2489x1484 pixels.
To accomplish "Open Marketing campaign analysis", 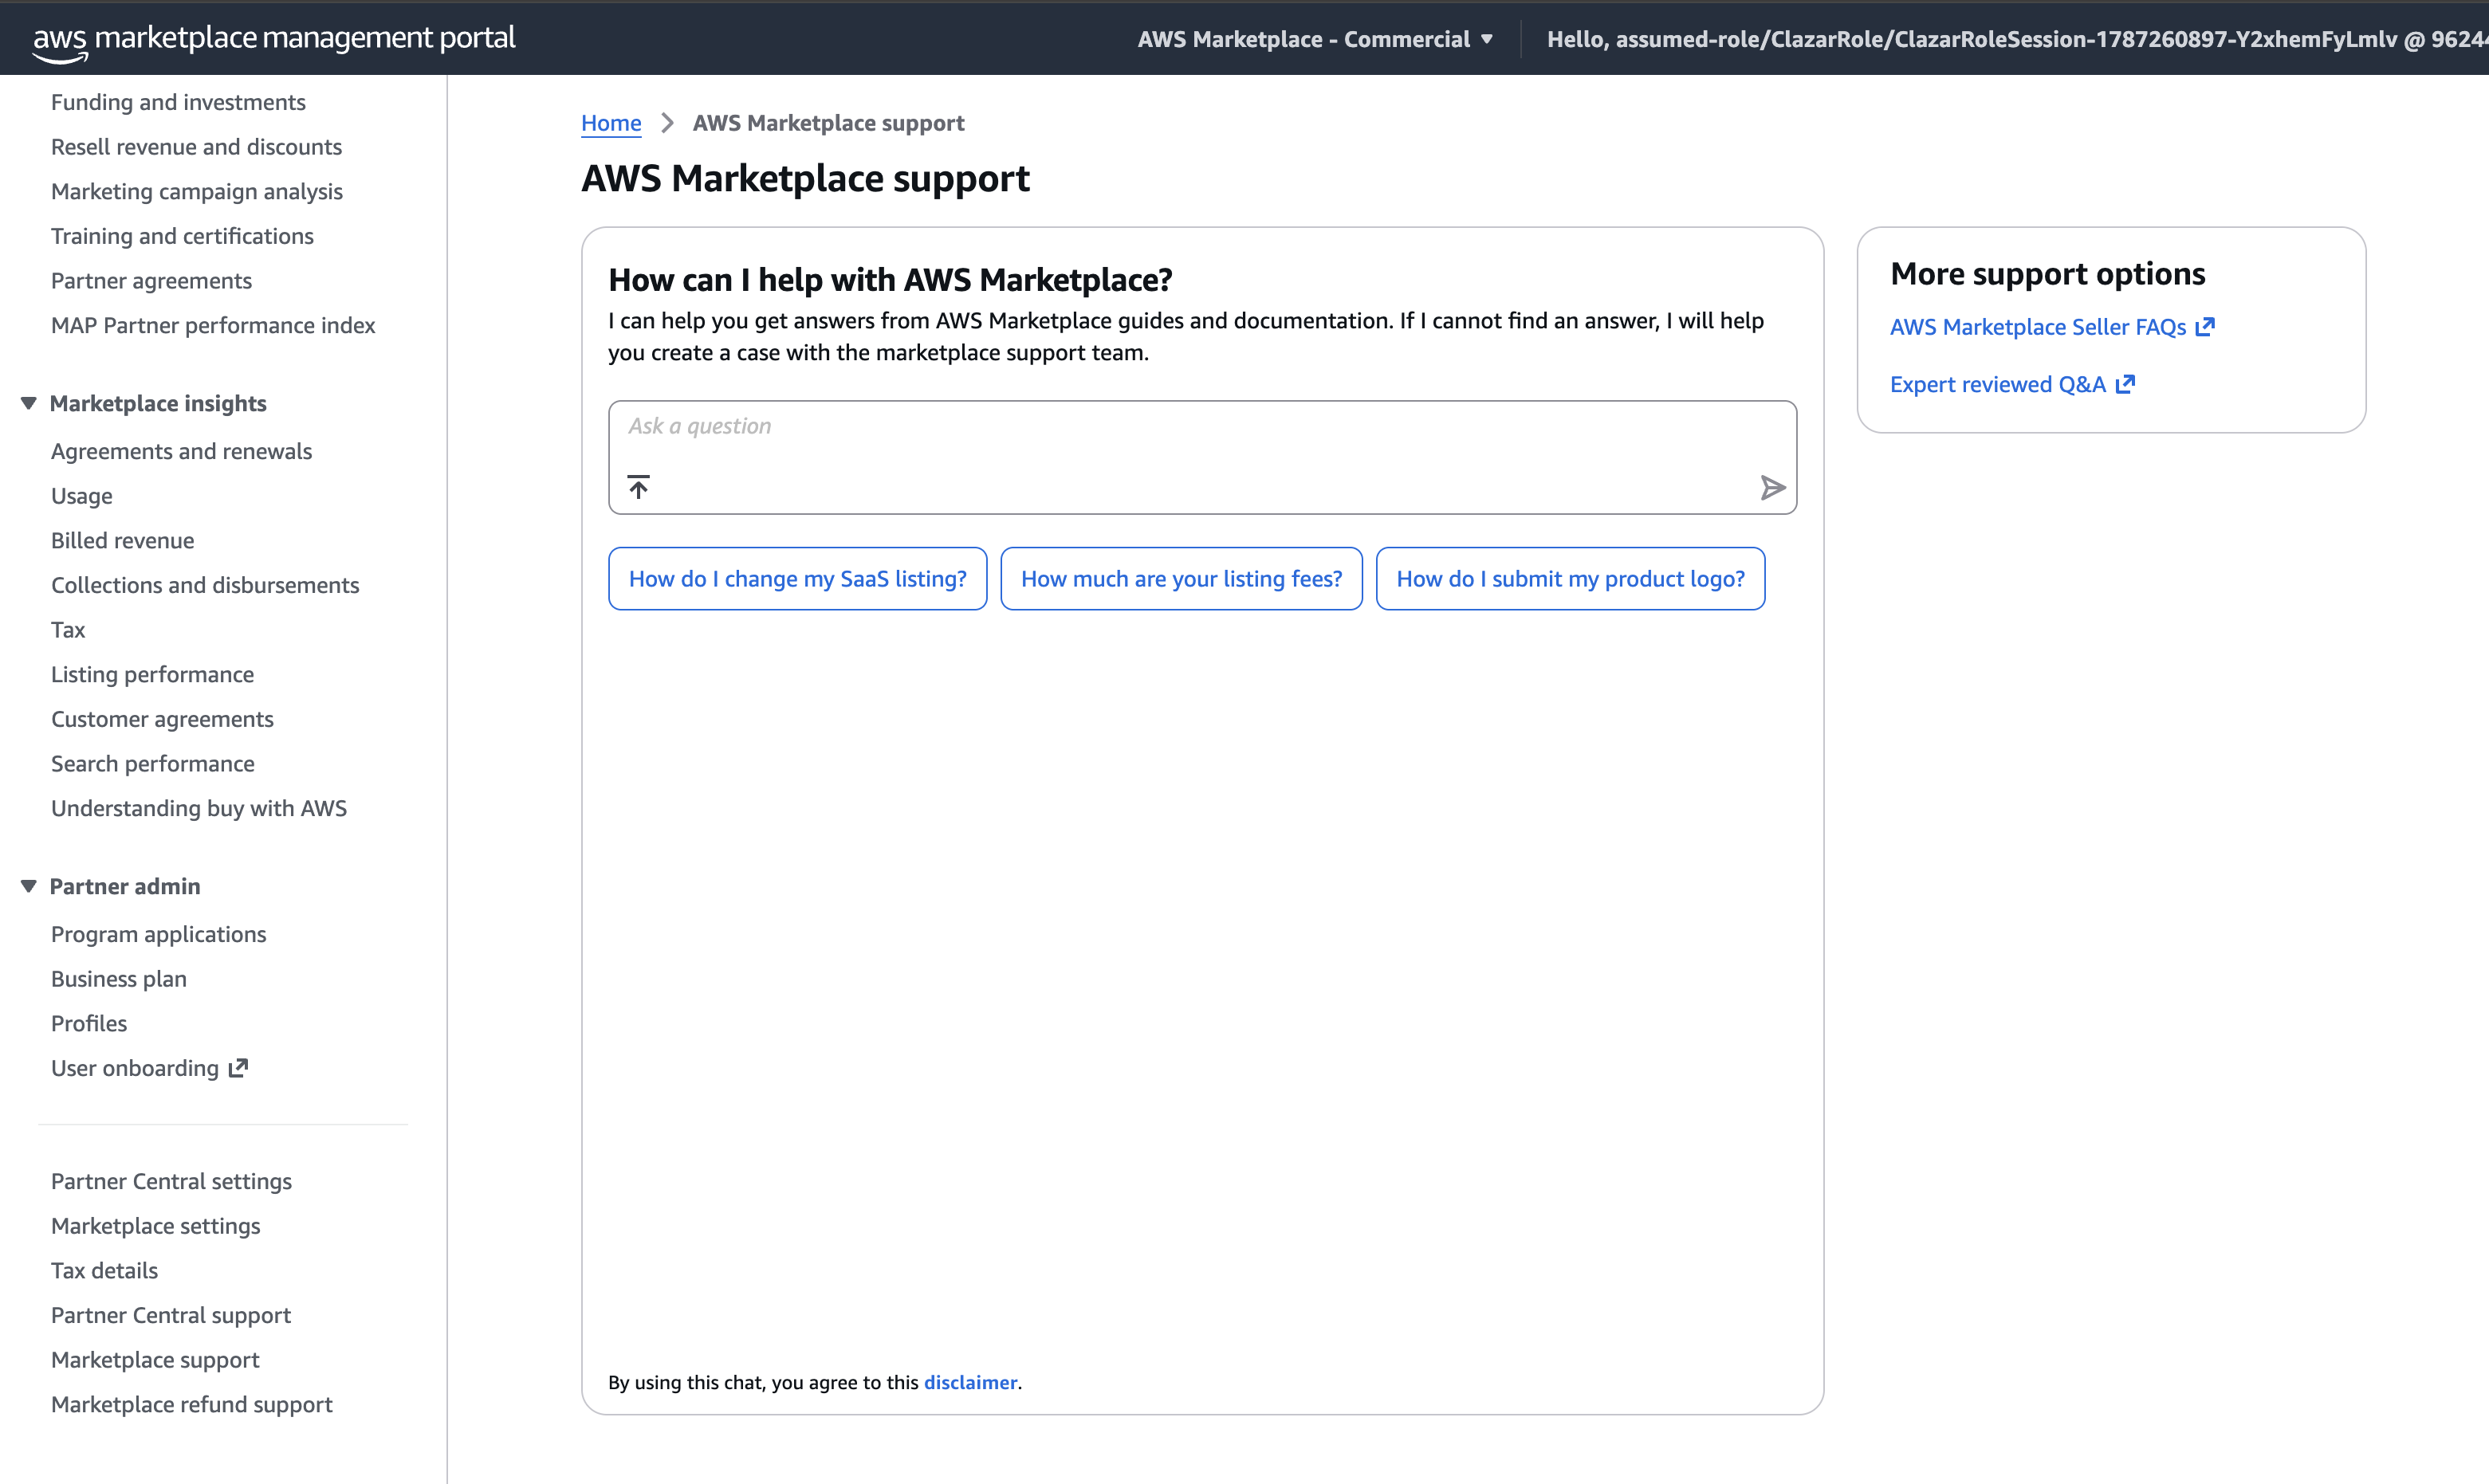I will point(197,191).
